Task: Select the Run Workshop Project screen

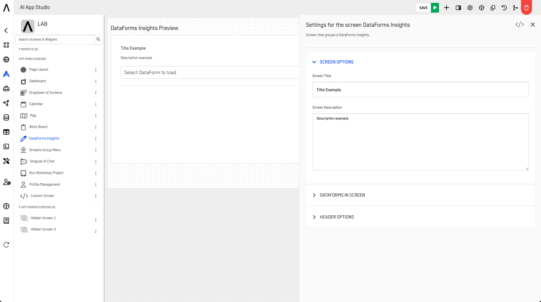Action: coord(46,173)
